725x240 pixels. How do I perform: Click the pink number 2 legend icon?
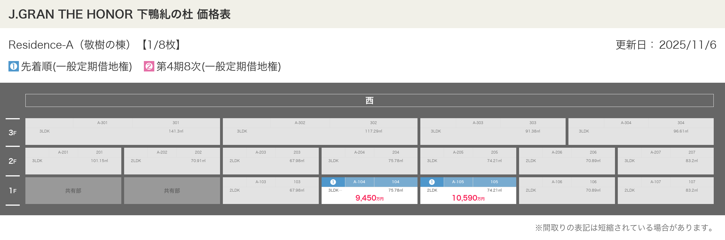(x=149, y=66)
